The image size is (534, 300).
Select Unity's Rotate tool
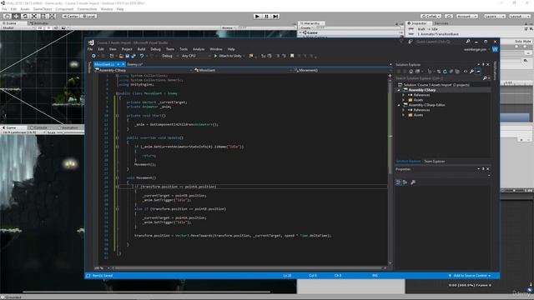click(25, 16)
